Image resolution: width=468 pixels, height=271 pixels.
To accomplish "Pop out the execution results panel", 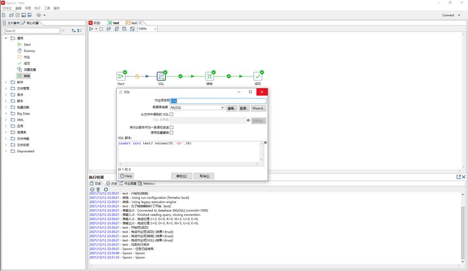I will pyautogui.click(x=458, y=177).
